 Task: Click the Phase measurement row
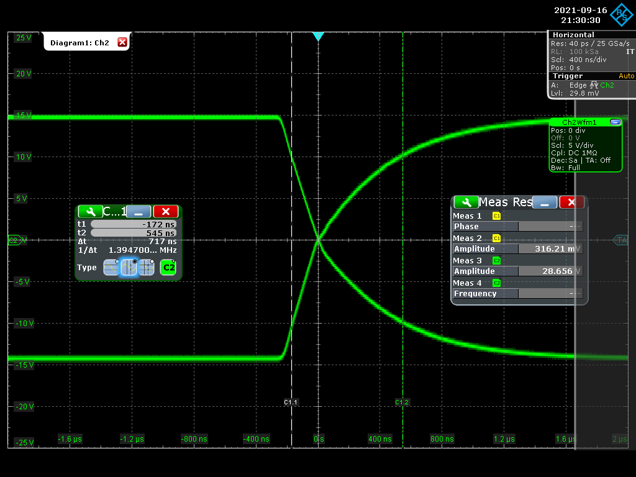pos(517,226)
